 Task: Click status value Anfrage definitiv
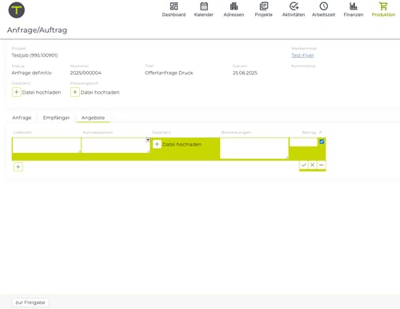click(32, 73)
